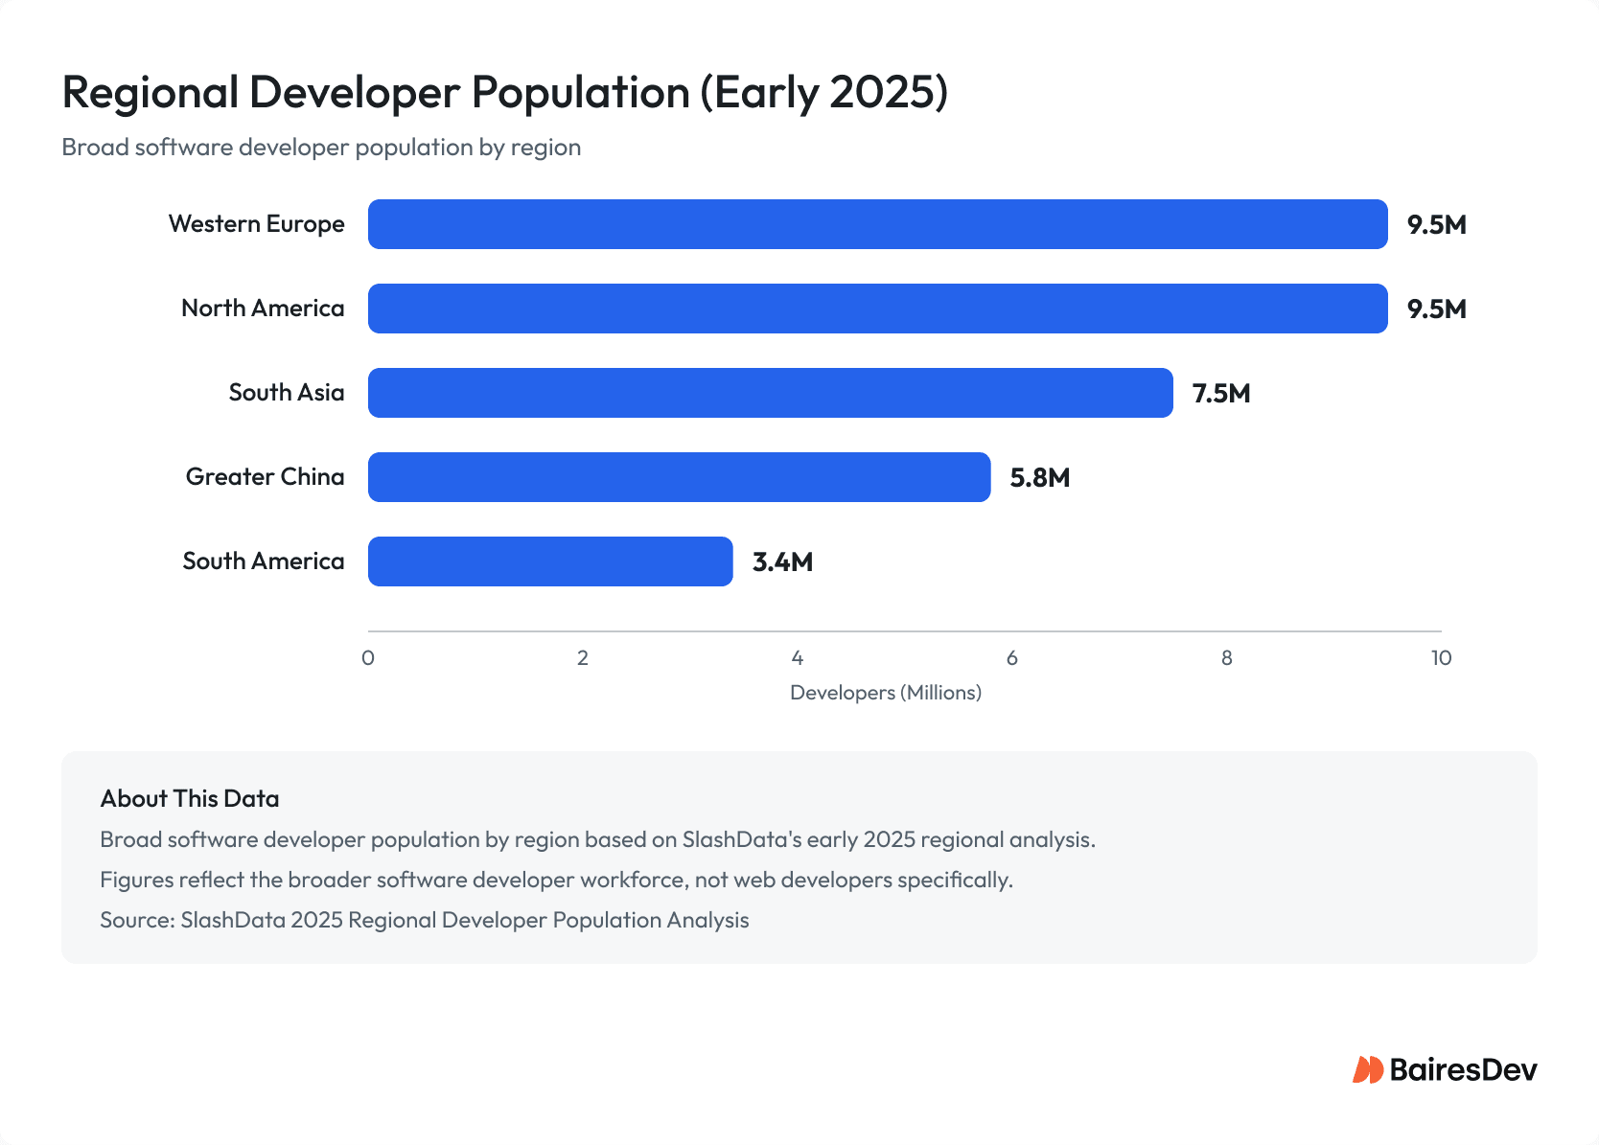Screen dimensions: 1599x1145
Task: Select the Western Europe bar
Action: click(878, 224)
